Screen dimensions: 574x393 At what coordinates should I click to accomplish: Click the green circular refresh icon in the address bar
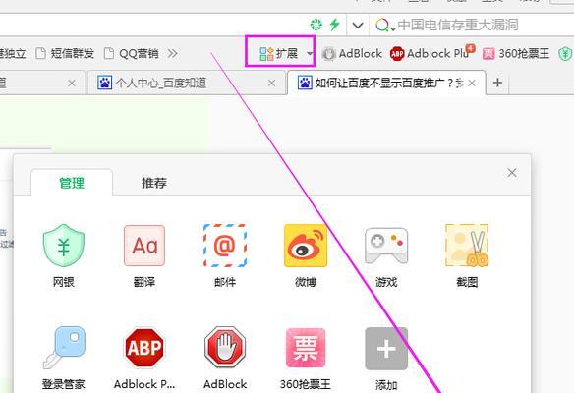click(316, 25)
